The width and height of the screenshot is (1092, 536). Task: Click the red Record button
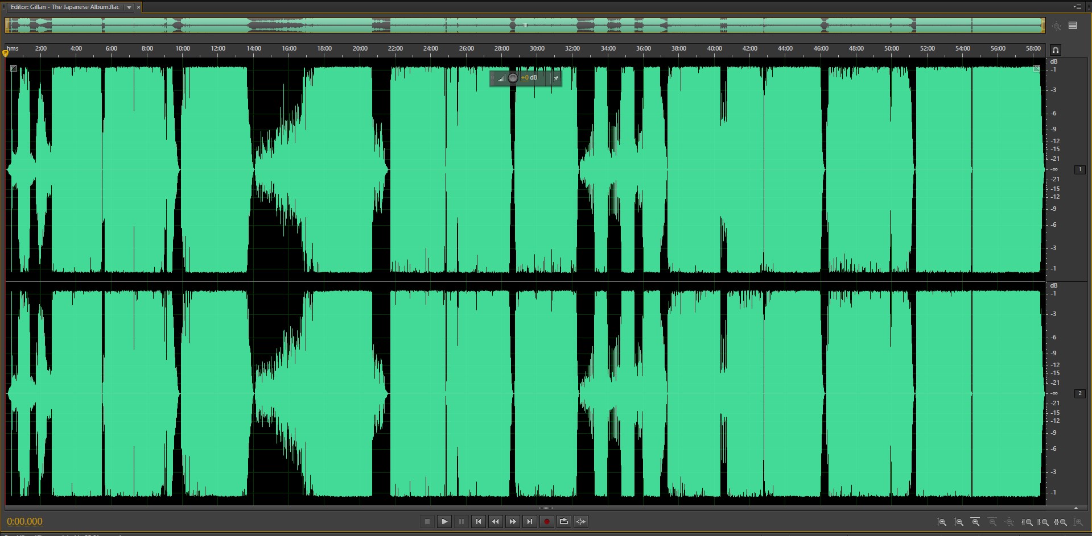pos(546,521)
